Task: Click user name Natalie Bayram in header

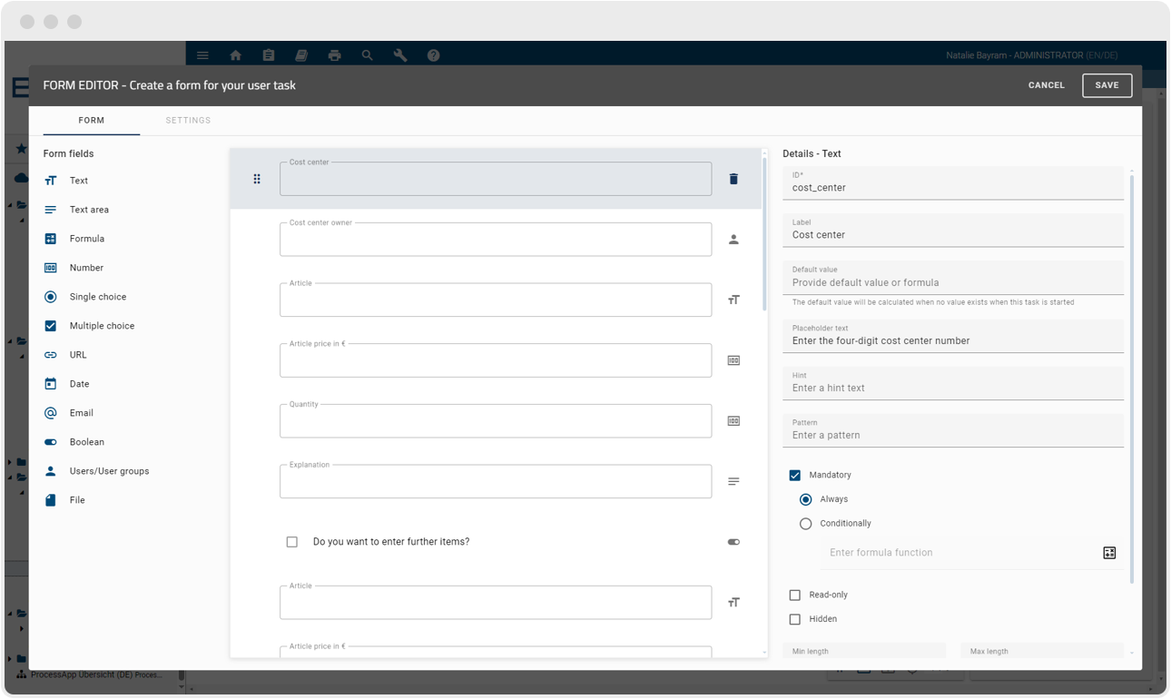Action: [978, 55]
